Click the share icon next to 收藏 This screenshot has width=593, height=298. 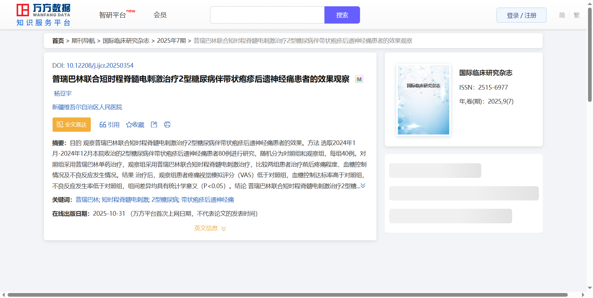[x=154, y=124]
